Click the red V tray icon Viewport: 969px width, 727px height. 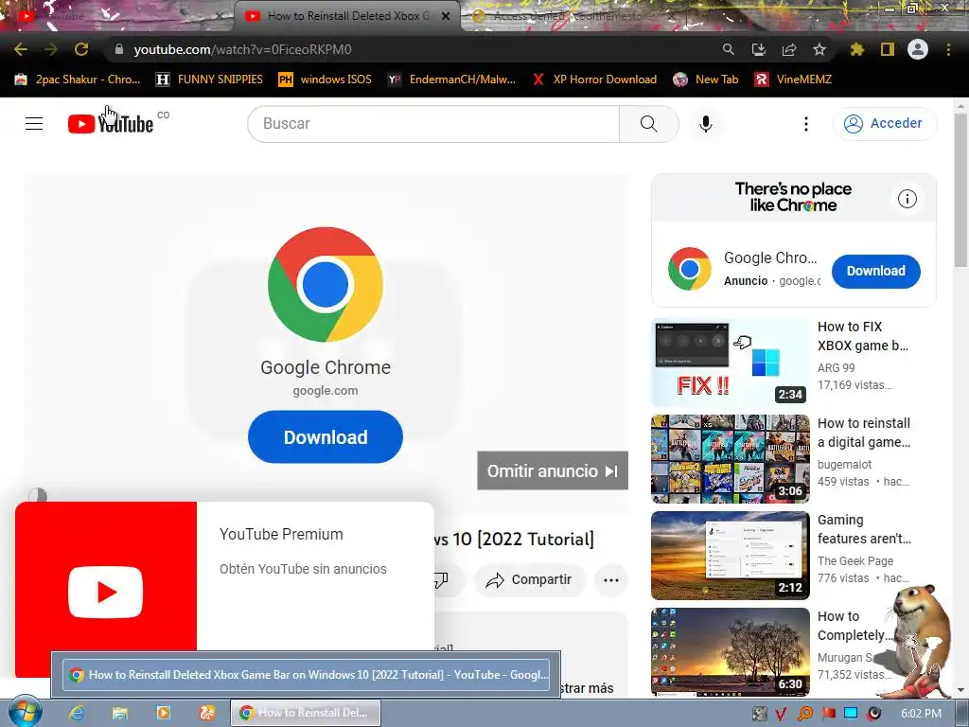coord(781,714)
